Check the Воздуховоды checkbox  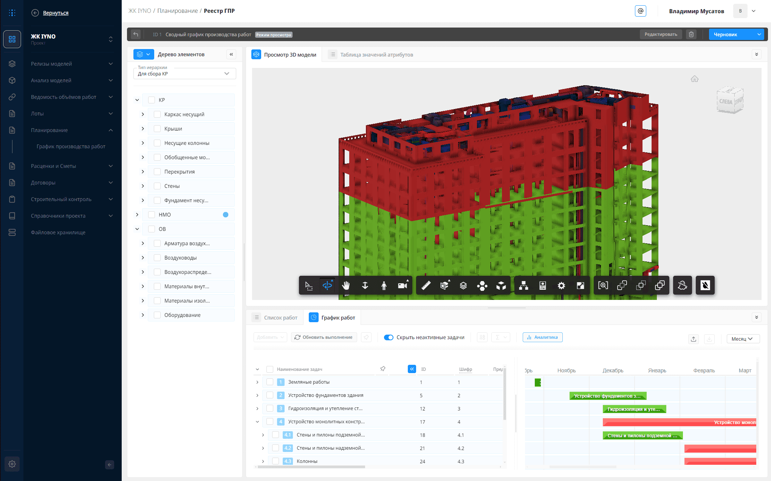point(157,258)
